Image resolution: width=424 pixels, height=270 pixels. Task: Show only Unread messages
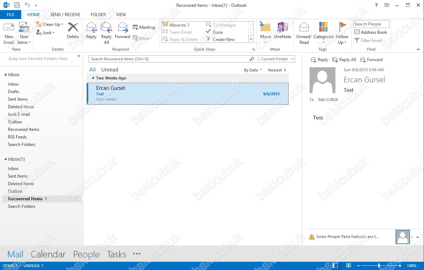pos(109,70)
